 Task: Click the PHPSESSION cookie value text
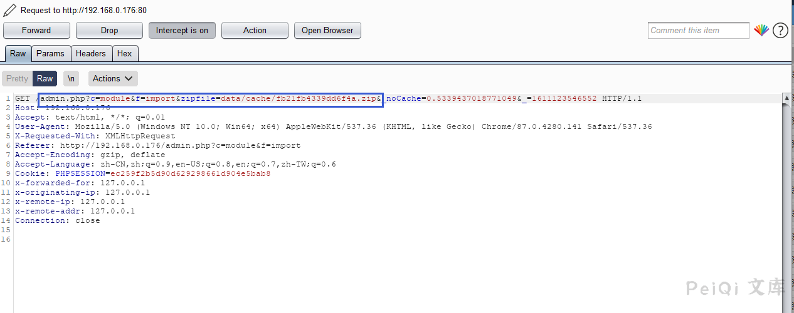click(x=188, y=173)
